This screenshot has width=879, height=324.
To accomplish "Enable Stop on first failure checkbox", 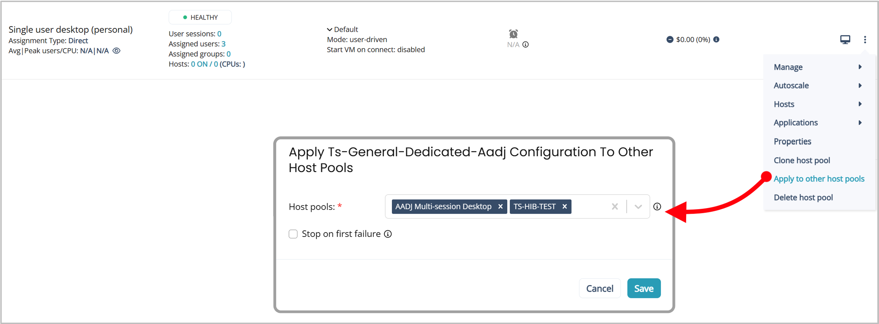I will point(293,234).
